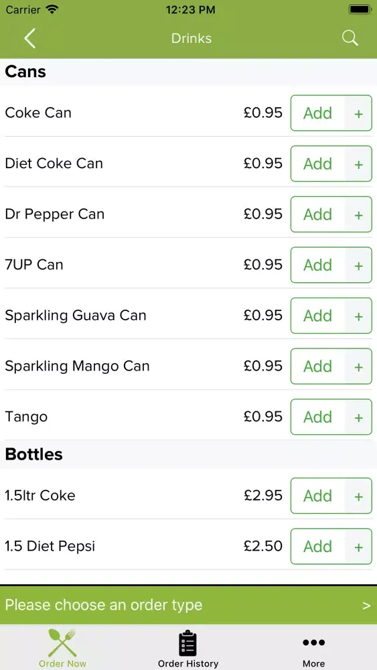Tap the plus icon for Dr Pepper Can
The width and height of the screenshot is (377, 670).
[x=359, y=214]
